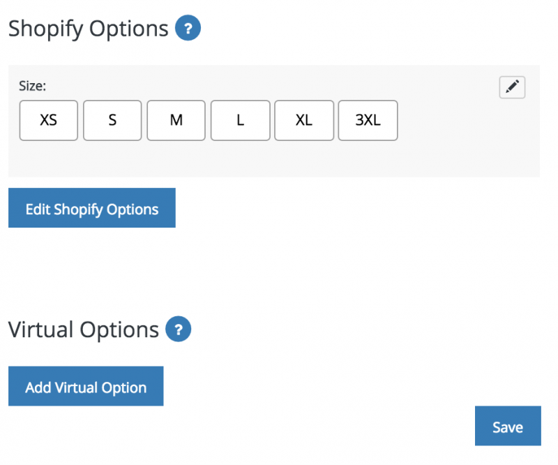Click the Shopify Options help question mark icon
The image size is (558, 465).
click(187, 28)
